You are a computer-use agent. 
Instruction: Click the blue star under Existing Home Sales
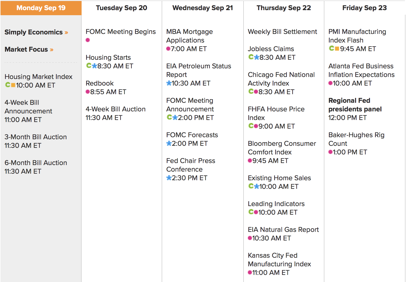tap(257, 187)
